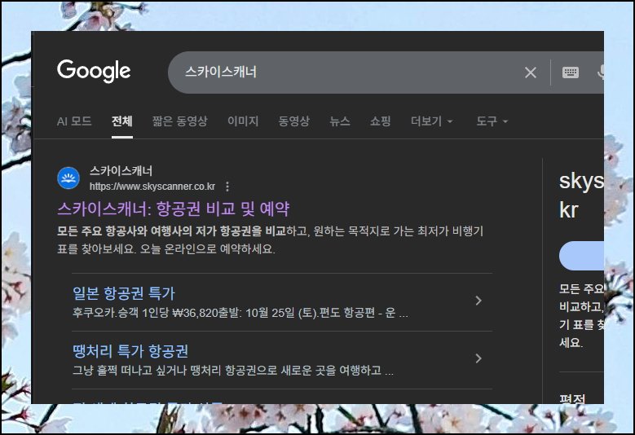Click snippet text starting 모든 주요 항공사와
The height and width of the screenshot is (435, 635).
(x=270, y=240)
